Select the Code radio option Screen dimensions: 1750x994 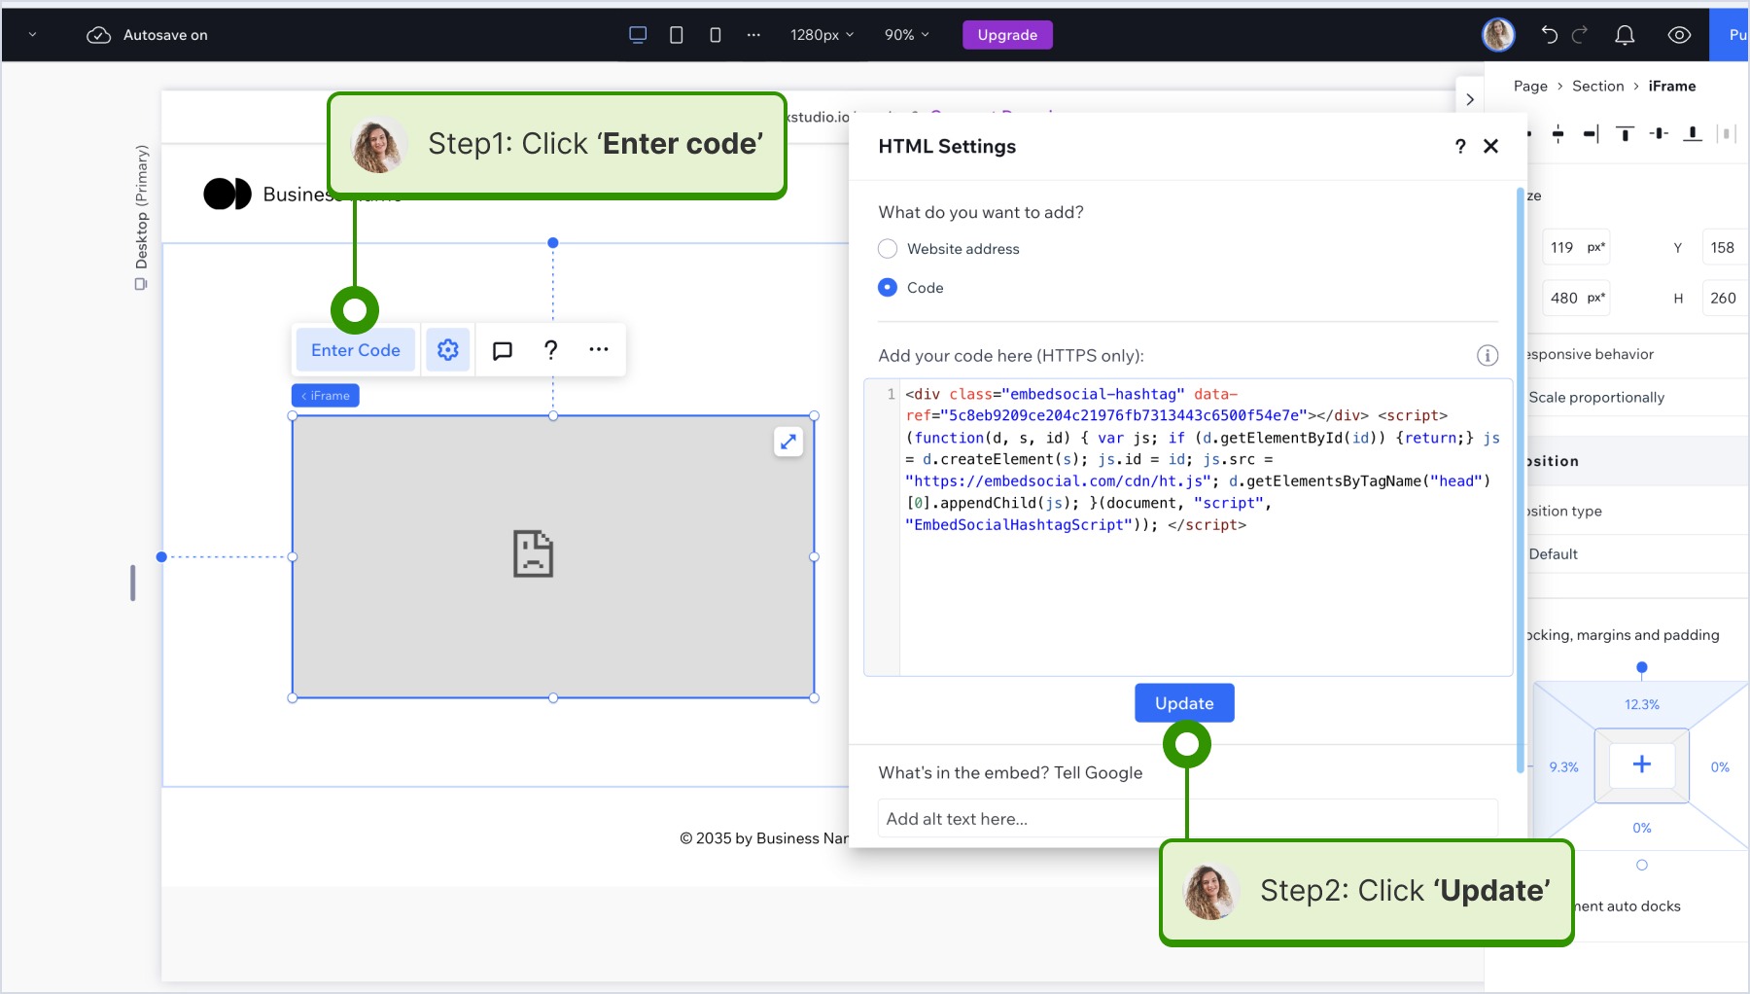point(888,288)
